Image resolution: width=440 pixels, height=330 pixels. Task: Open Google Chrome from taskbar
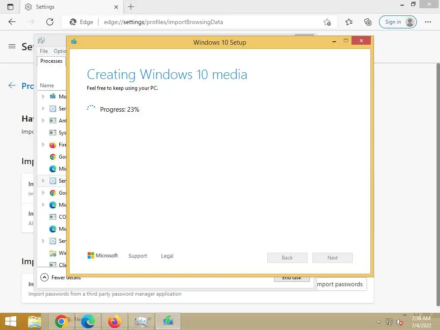(61, 321)
